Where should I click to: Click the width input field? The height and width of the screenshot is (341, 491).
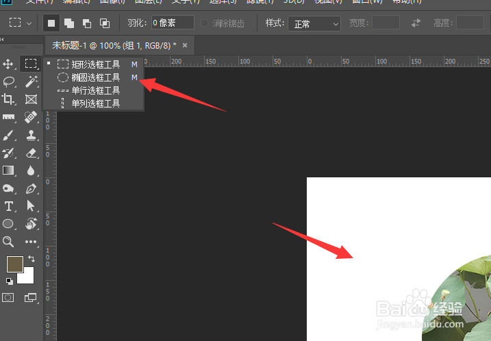(386, 23)
